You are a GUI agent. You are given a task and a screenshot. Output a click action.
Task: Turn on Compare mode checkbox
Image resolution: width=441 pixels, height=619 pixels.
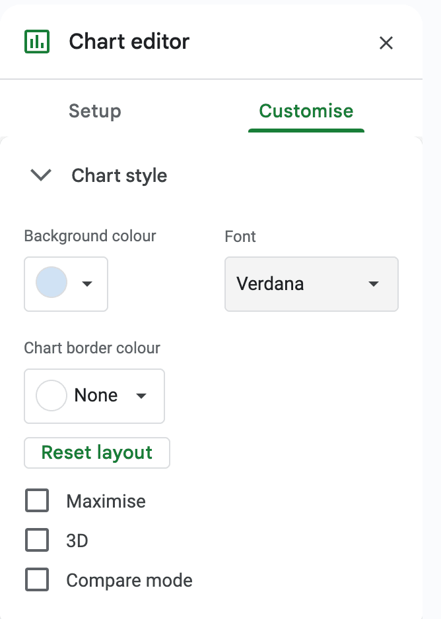[37, 580]
